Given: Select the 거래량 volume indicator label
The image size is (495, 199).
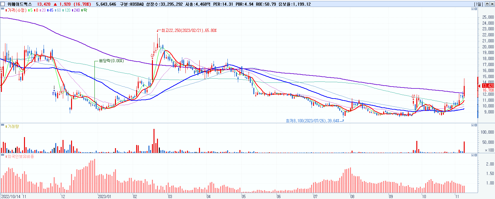Looking at the screenshot, I should 13,126.
